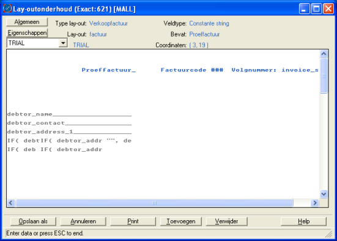Click the Toevoegen button

[181, 221]
